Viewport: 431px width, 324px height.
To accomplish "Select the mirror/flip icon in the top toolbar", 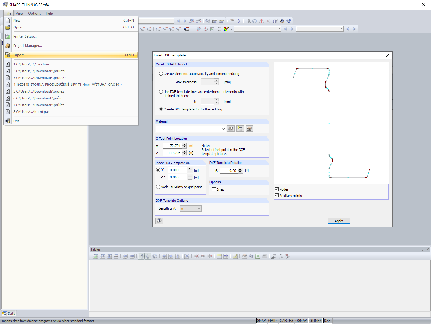I will [261, 21].
